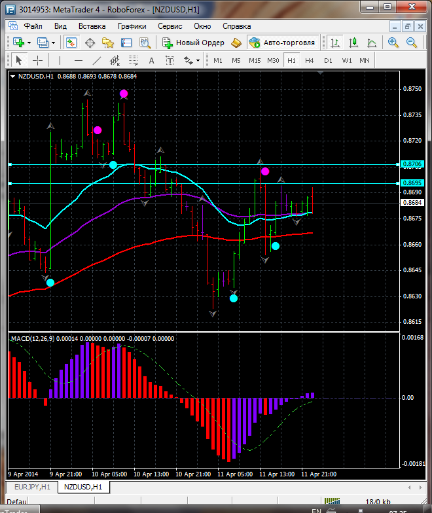Open the Market Watch panel icon
The image size is (432, 513).
[x=71, y=43]
